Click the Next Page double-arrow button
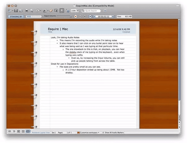Image resolution: width=187 pixels, height=143 pixels. pos(179,127)
